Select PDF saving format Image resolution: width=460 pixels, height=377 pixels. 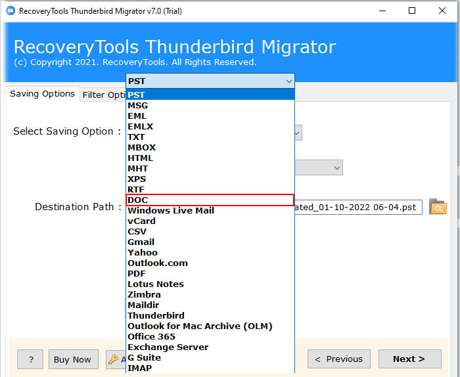(210, 273)
